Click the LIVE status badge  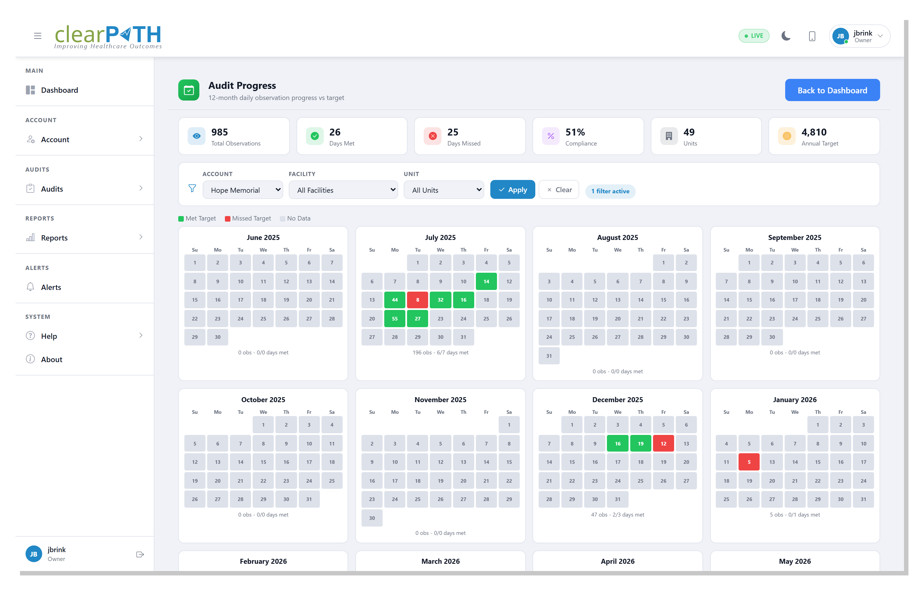point(754,36)
